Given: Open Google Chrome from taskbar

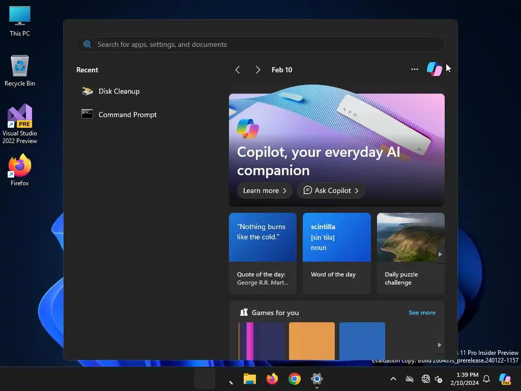Looking at the screenshot, I should pos(295,379).
